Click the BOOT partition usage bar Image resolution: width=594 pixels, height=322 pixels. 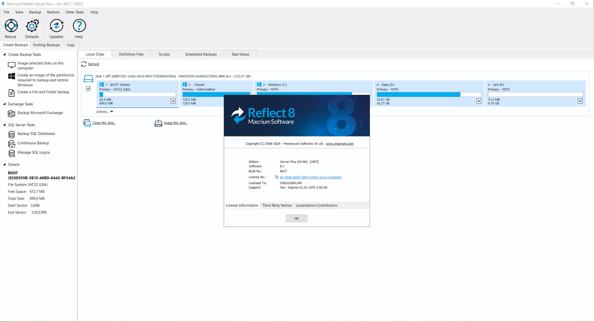[138, 94]
